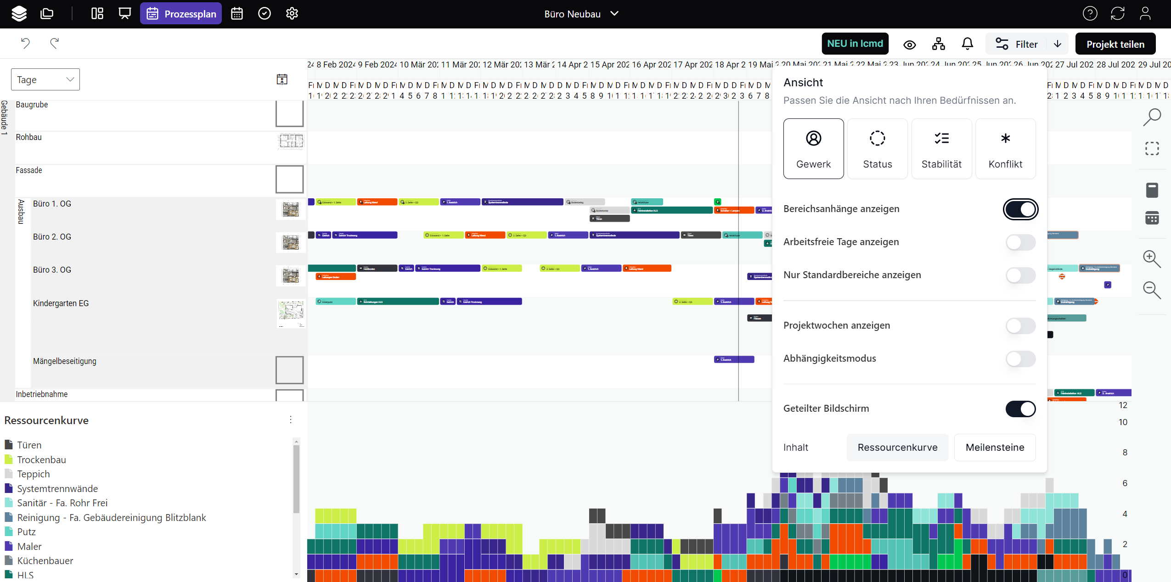
Task: Click the Projekt teilen button
Action: click(1115, 44)
